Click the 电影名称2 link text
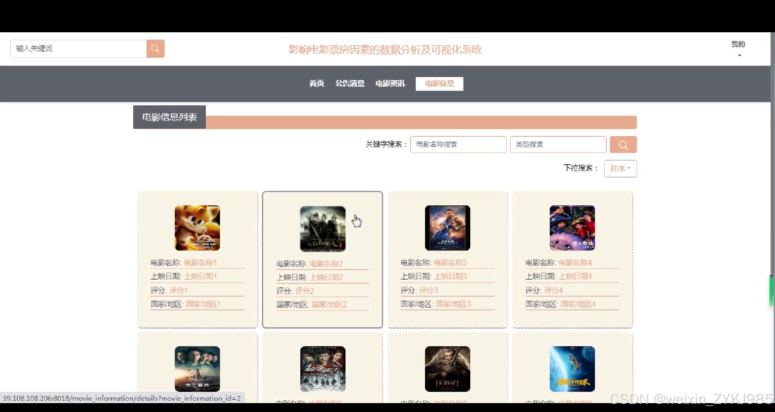Screen dimensions: 775x412 326,264
